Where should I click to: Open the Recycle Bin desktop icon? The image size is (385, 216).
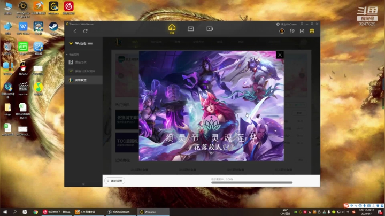8,49
